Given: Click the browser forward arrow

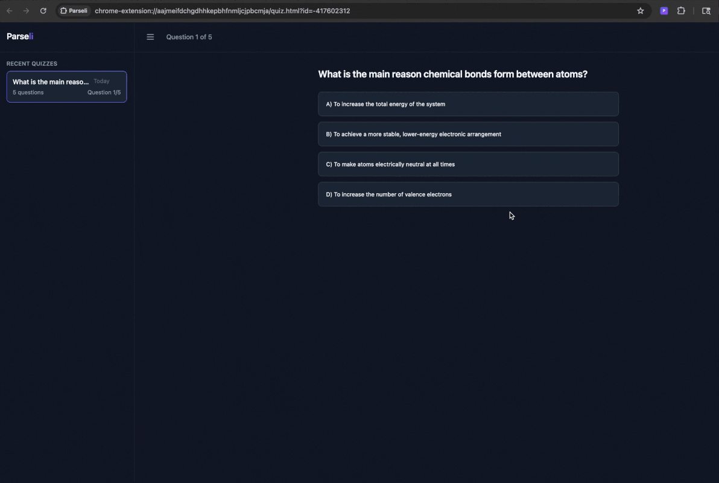Looking at the screenshot, I should tap(26, 10).
